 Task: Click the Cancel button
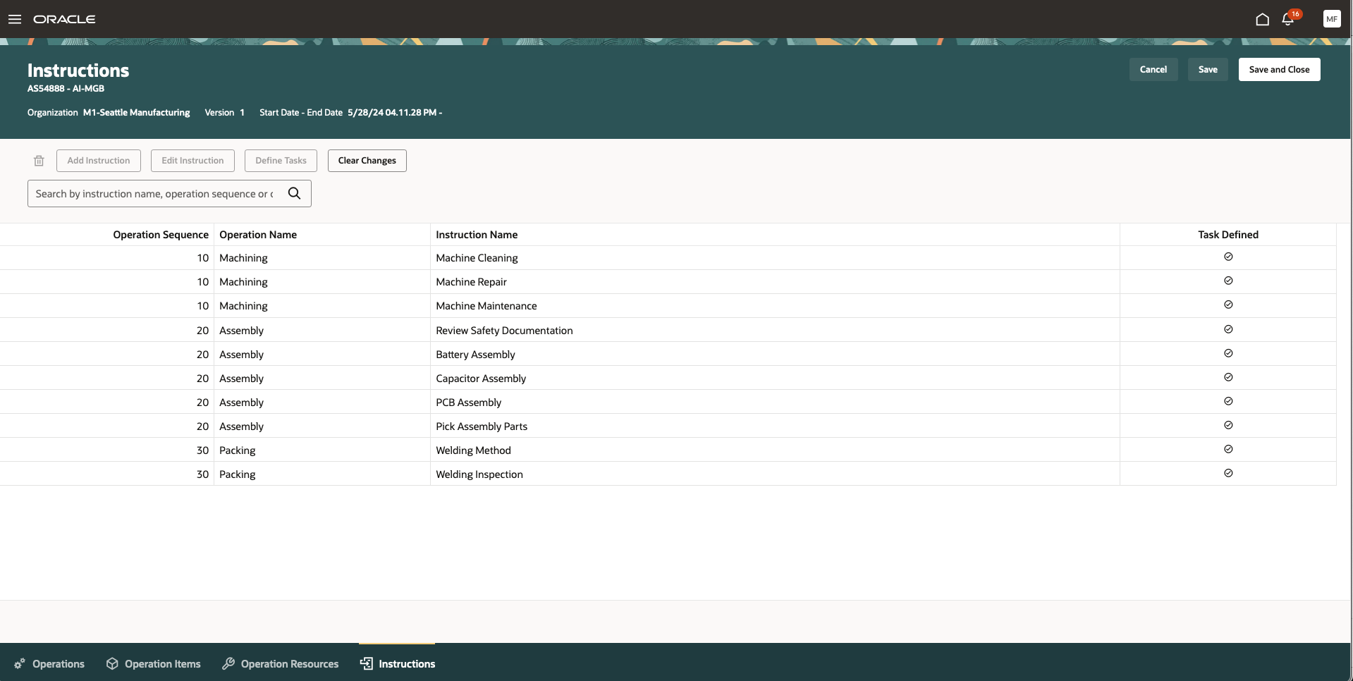pos(1153,69)
